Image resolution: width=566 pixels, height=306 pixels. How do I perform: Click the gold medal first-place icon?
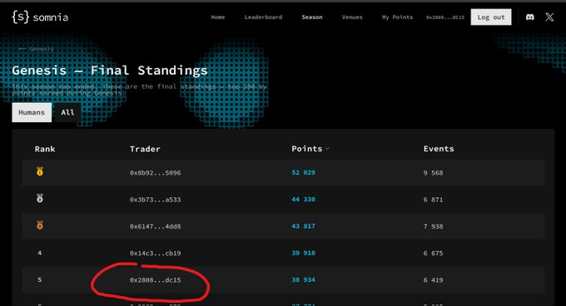(40, 171)
